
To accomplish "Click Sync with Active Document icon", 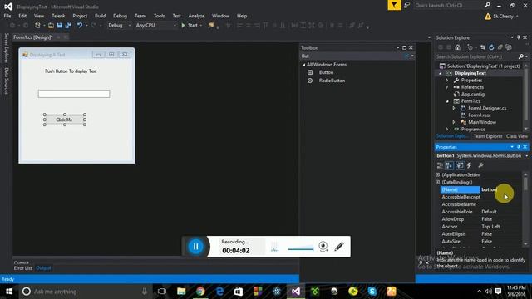I will pos(483,47).
